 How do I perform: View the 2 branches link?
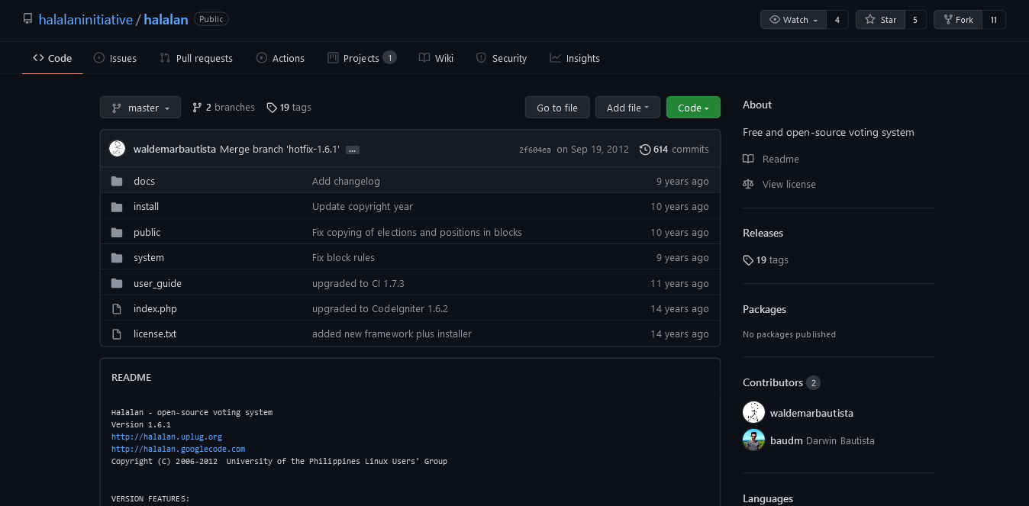[224, 108]
